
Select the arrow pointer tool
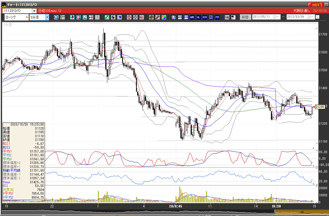113,17
